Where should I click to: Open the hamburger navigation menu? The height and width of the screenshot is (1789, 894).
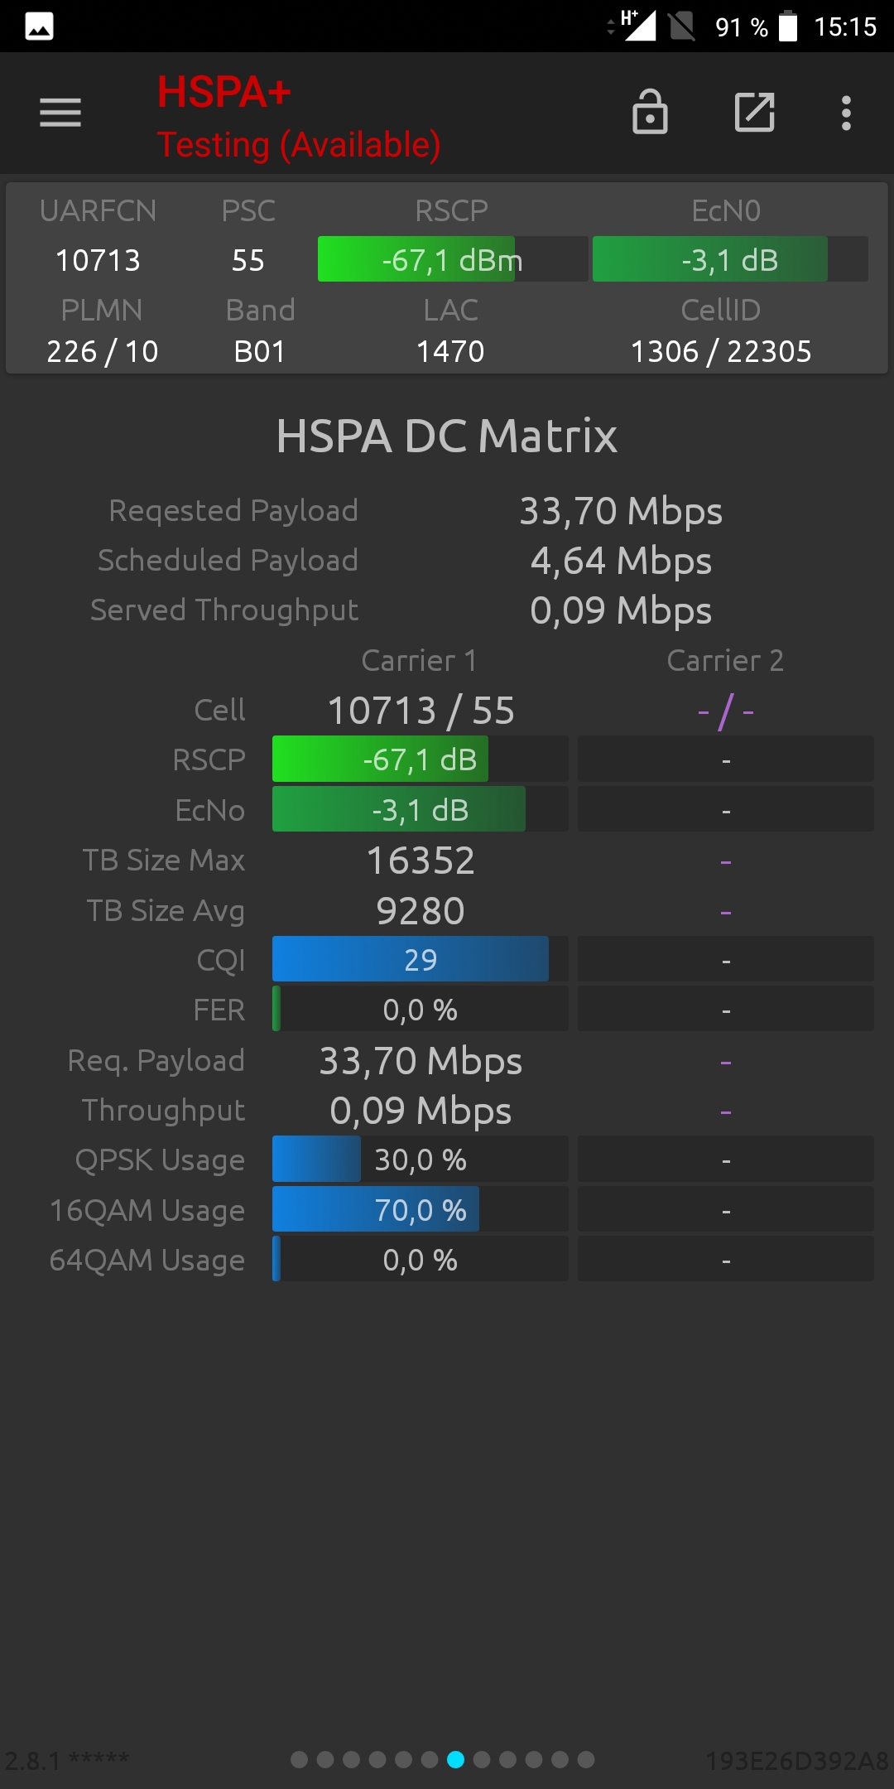60,113
